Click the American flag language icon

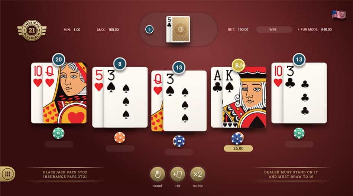[x=339, y=14]
